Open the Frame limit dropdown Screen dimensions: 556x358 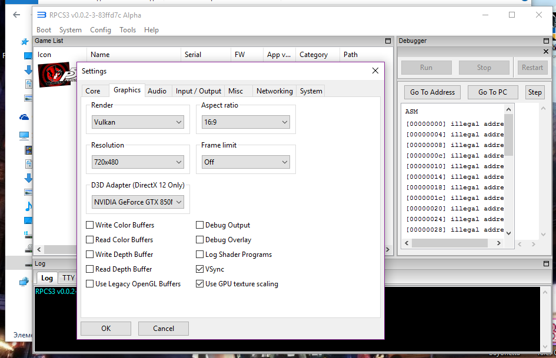click(245, 162)
